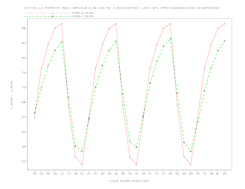Click the green F_MEAN peak marker at hour 60
The height and width of the screenshot is (189, 245).
[x=170, y=38]
